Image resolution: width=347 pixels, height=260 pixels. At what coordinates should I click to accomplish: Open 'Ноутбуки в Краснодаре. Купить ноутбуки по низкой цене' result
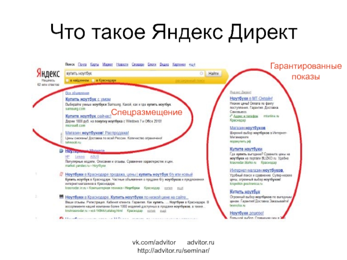pyautogui.click(x=127, y=197)
